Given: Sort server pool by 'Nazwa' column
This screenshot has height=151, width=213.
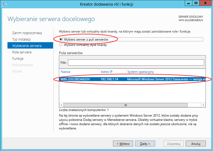Looking at the screenshot, I should pyautogui.click(x=66, y=71).
